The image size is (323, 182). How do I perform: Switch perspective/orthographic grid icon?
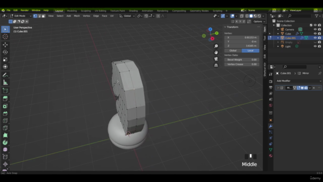216,65
